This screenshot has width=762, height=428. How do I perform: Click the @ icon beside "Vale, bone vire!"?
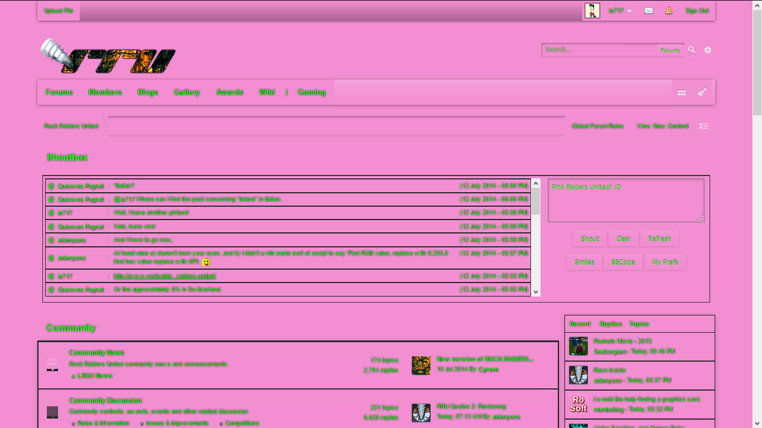coord(51,226)
